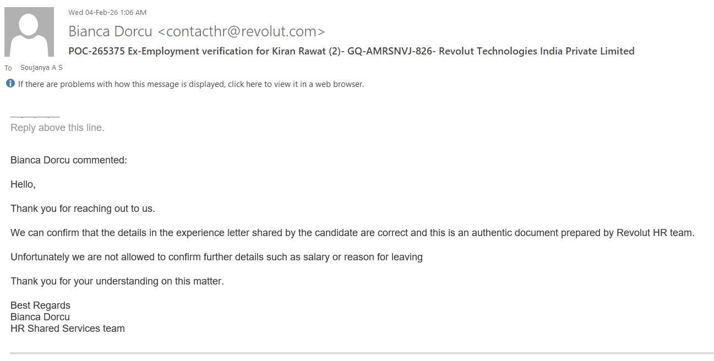Click sender name Bianca Dorcu in header

pos(111,31)
